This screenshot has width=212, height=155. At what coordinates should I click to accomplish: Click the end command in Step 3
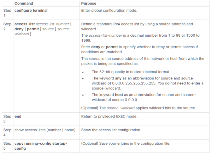pyautogui.click(x=18, y=117)
